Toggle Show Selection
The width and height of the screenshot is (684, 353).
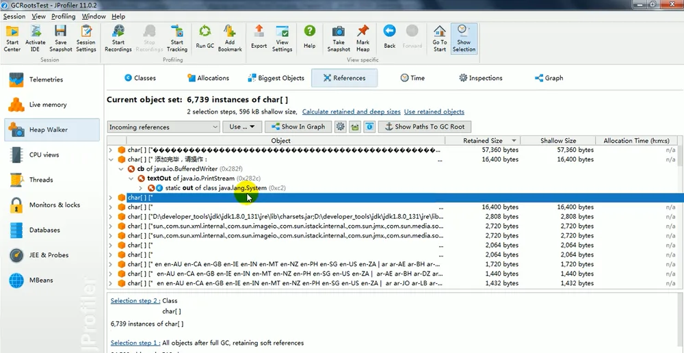point(464,38)
